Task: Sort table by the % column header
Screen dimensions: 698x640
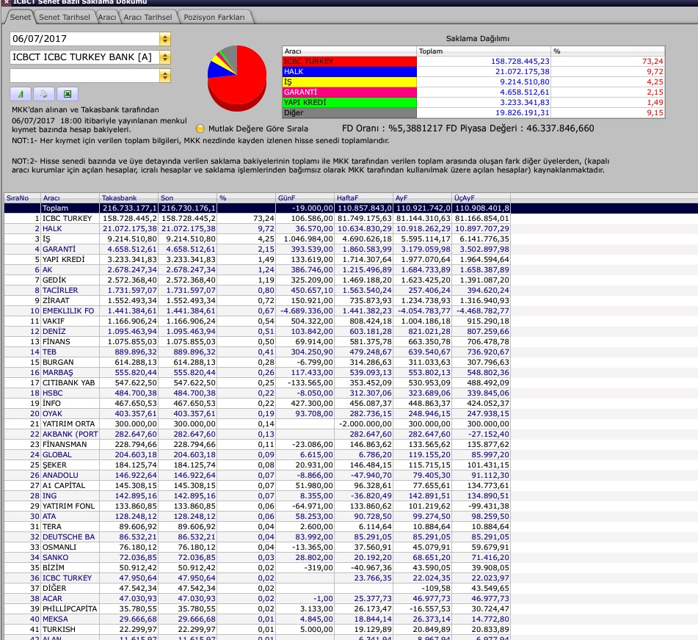Action: pos(246,198)
